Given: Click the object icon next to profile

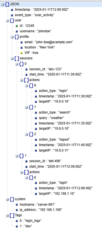Looking at the screenshot, I should [x=17, y=37].
